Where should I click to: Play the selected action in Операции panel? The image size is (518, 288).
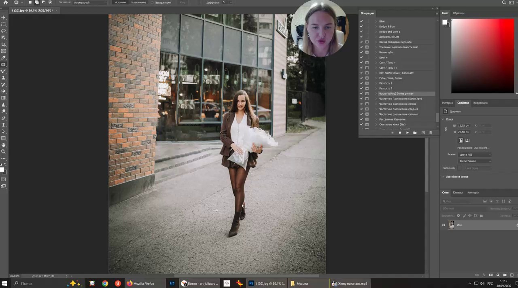tap(407, 133)
